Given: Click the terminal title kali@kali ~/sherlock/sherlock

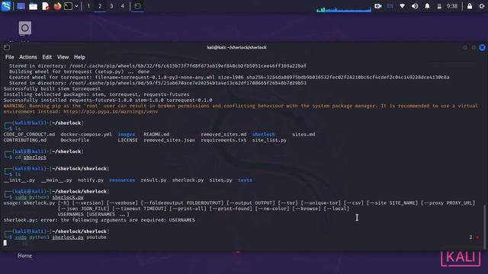Looking at the screenshot, I should 236,47.
